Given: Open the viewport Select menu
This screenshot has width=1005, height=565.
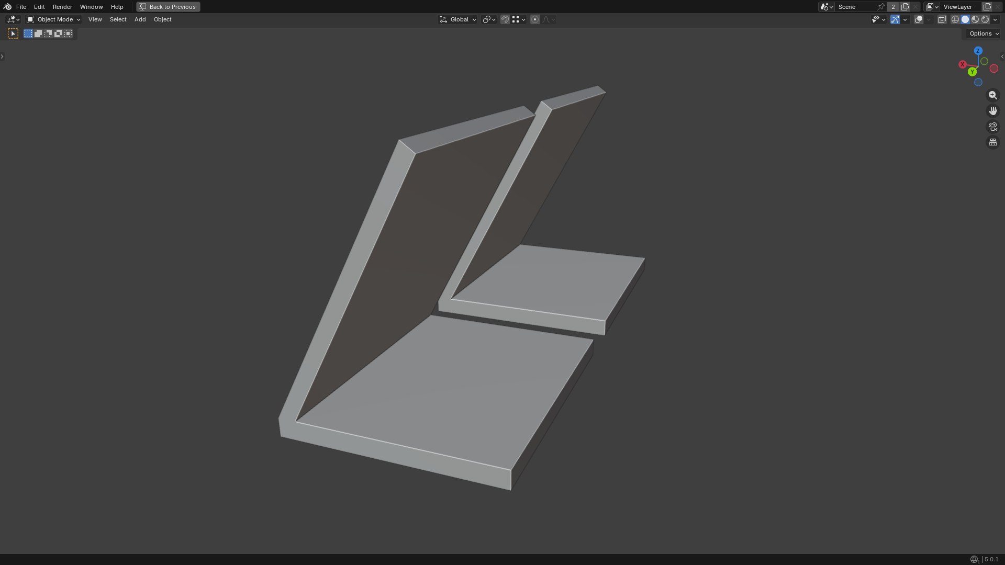Looking at the screenshot, I should tap(118, 19).
